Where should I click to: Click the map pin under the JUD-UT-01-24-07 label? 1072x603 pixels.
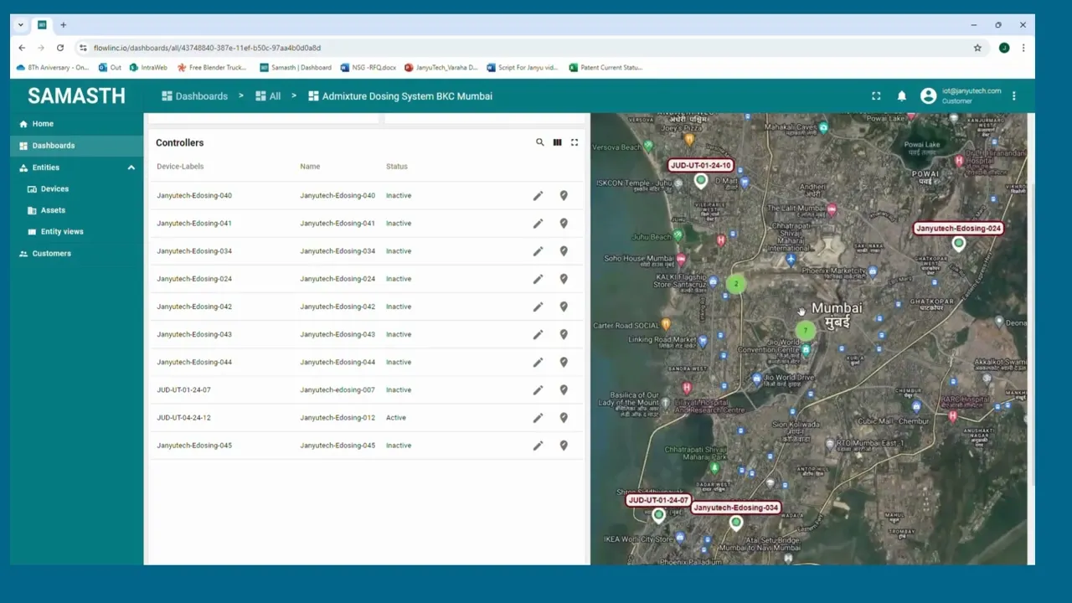pos(658,516)
